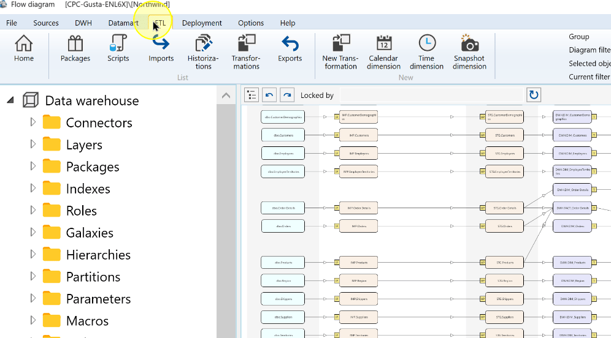This screenshot has height=338, width=611.
Task: Open the File menu
Action: tap(12, 23)
